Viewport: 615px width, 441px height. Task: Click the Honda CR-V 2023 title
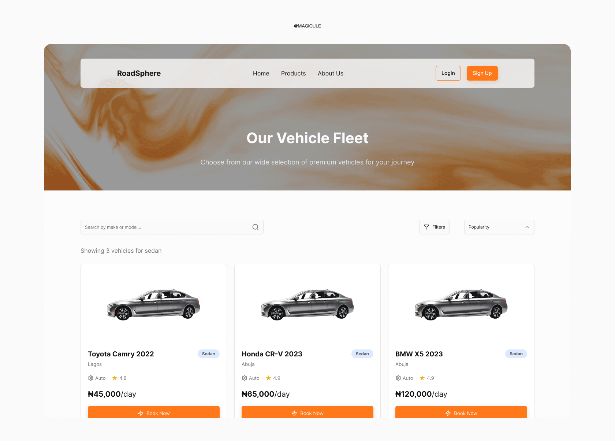click(x=272, y=354)
